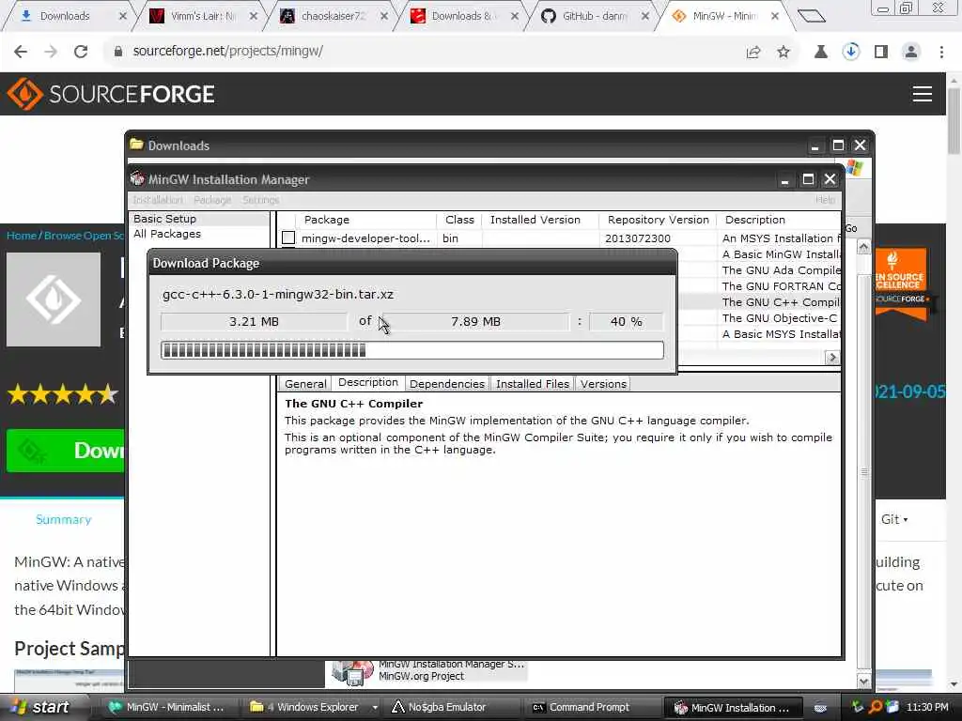Click the GNU Ada Compiler description row
The width and height of the screenshot is (962, 721).
[x=781, y=270]
